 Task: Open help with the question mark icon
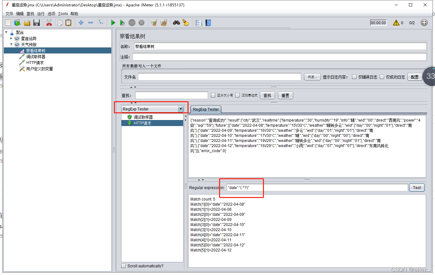point(208,23)
